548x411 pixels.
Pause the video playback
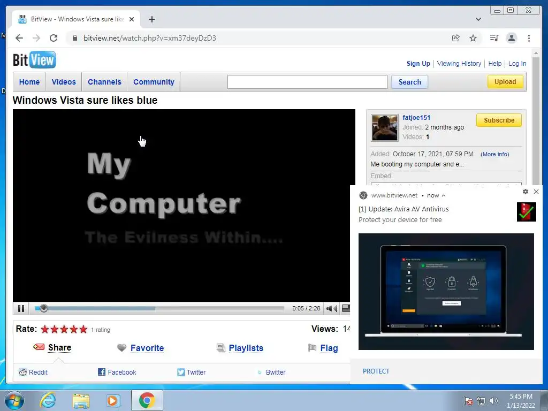point(21,308)
